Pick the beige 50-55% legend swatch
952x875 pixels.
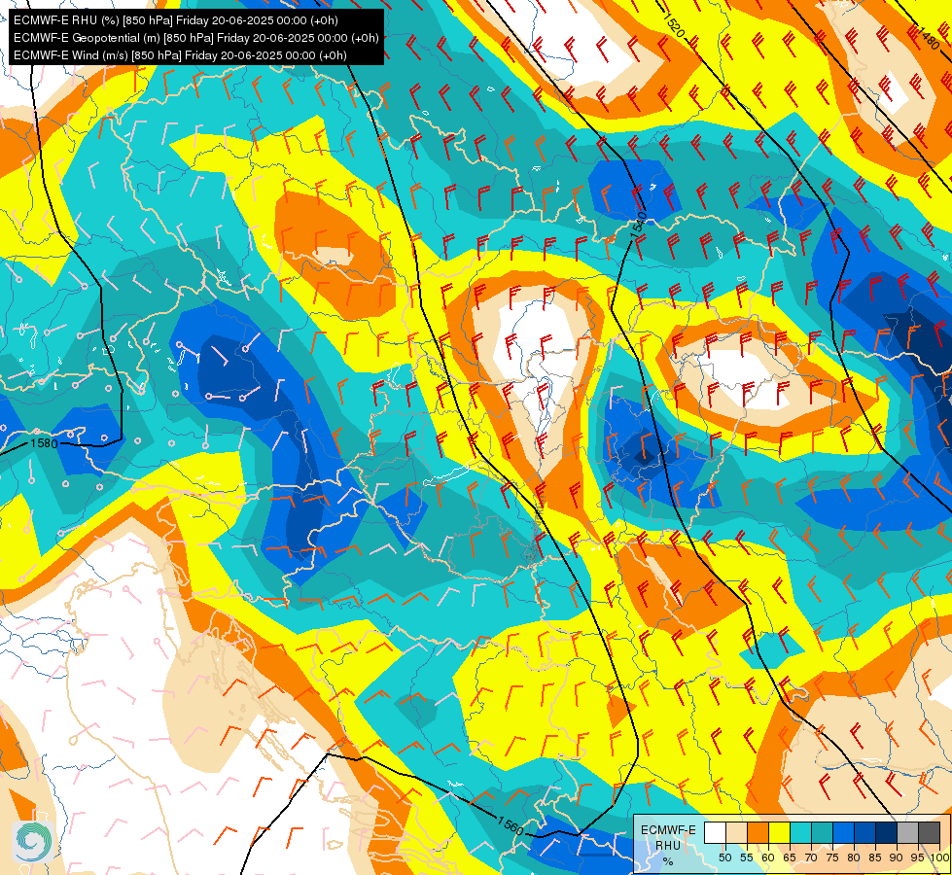[736, 833]
